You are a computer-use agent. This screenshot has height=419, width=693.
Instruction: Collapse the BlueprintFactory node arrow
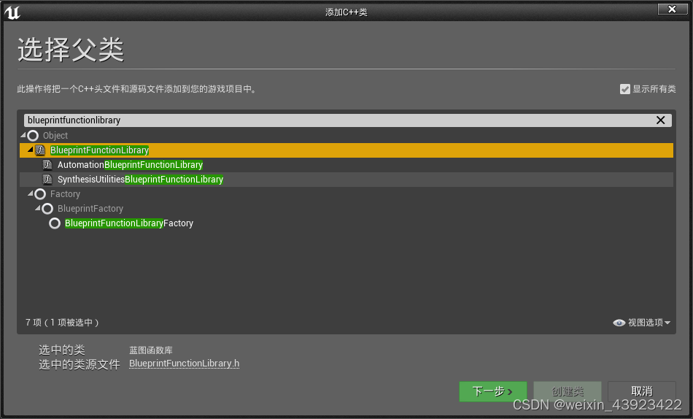pyautogui.click(x=37, y=207)
